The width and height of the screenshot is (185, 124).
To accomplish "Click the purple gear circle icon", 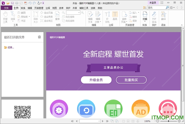I will tap(59, 109).
